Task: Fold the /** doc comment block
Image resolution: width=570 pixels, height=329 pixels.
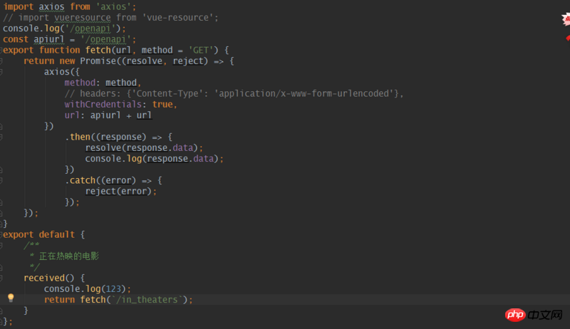Action: coord(1,246)
